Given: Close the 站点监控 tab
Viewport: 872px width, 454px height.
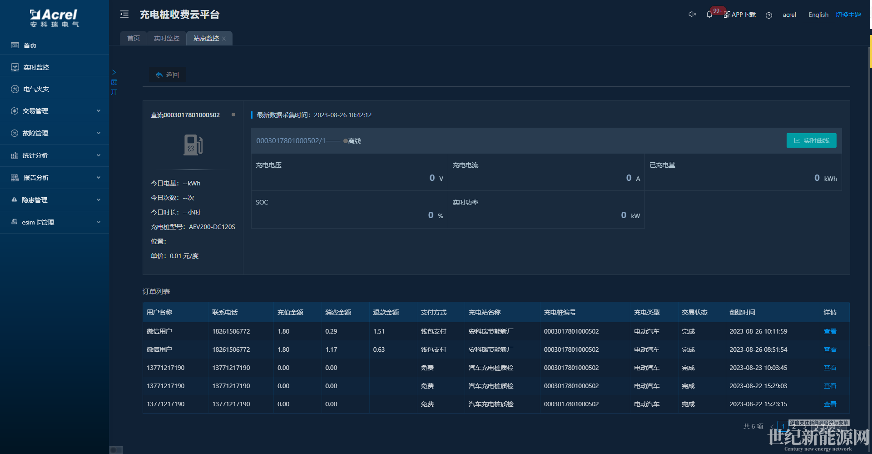Looking at the screenshot, I should (x=224, y=39).
